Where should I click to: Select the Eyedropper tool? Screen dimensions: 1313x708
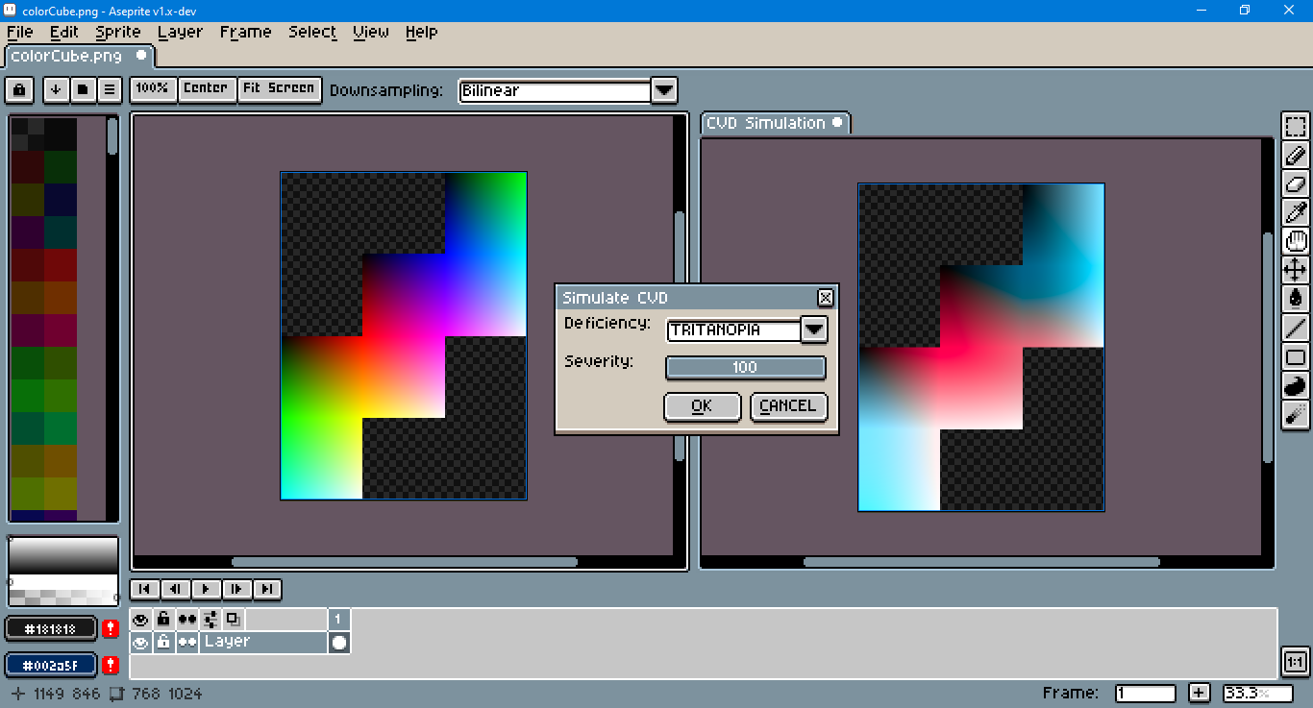[1296, 213]
